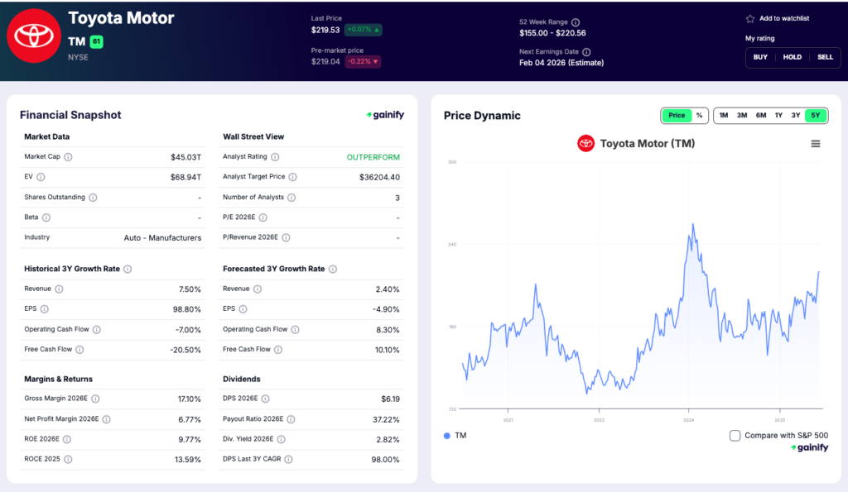This screenshot has width=848, height=492.
Task: Select the 5Y time range tab
Action: click(x=816, y=116)
